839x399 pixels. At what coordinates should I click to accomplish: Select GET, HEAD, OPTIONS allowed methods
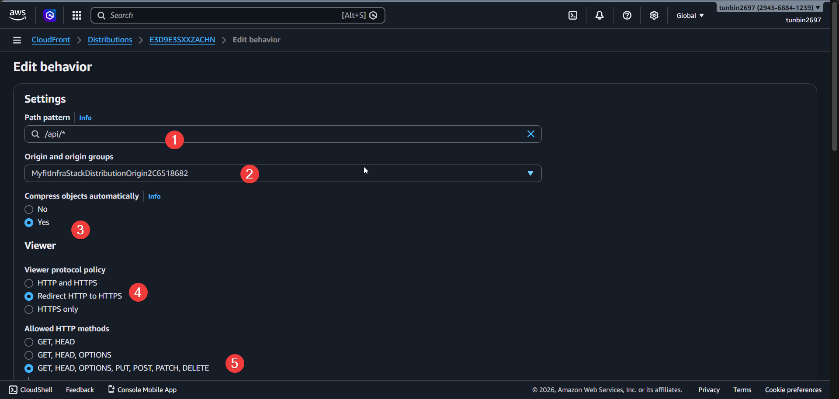pyautogui.click(x=29, y=355)
